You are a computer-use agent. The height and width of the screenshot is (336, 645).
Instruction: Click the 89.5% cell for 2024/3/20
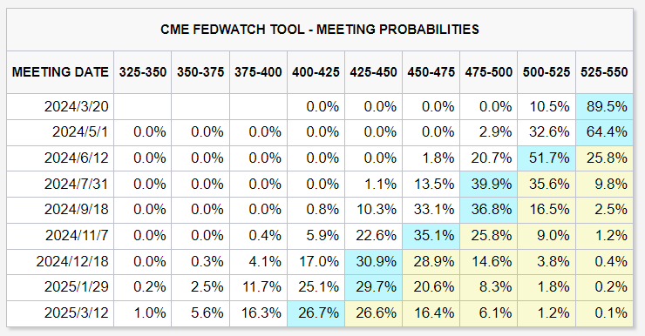point(604,107)
